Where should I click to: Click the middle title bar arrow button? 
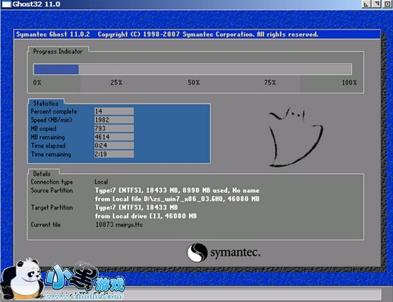[375, 5]
